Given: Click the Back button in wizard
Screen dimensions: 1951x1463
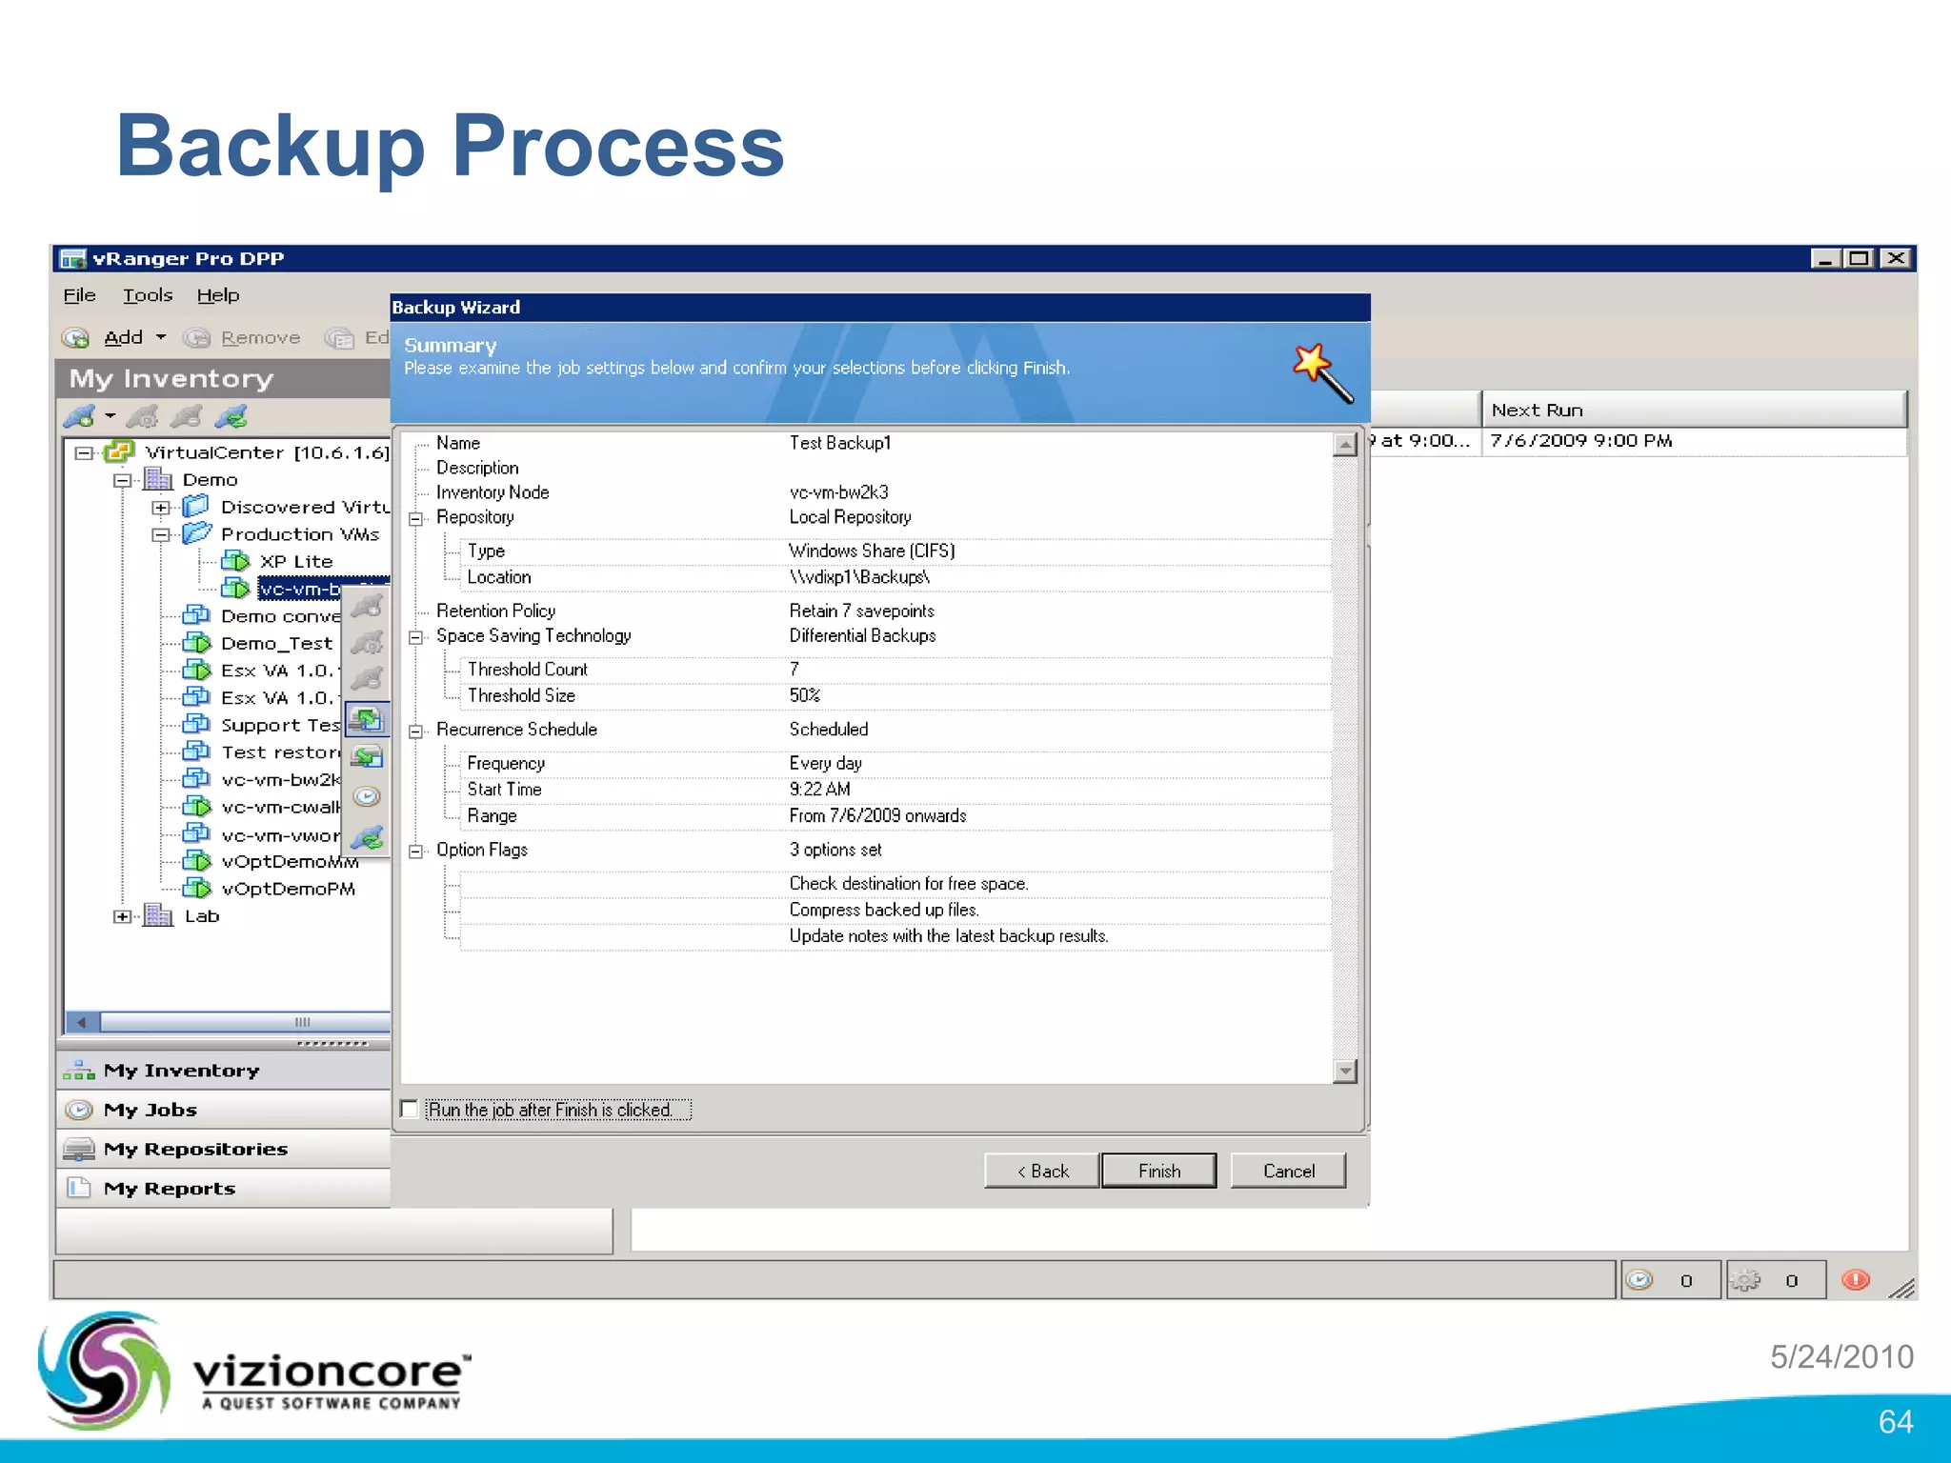Looking at the screenshot, I should tap(1042, 1171).
